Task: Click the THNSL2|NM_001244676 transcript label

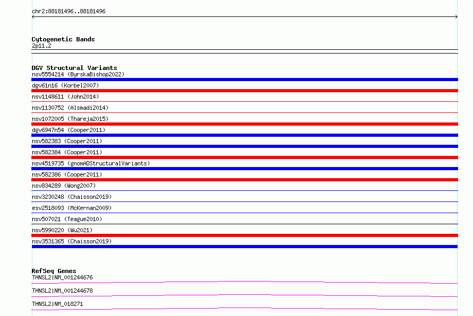Action: pos(62,277)
